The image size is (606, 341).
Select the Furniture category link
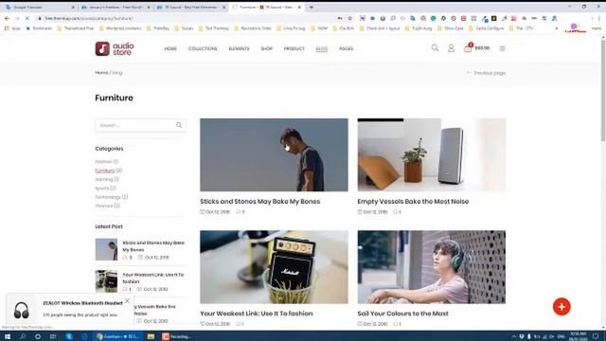coord(105,170)
